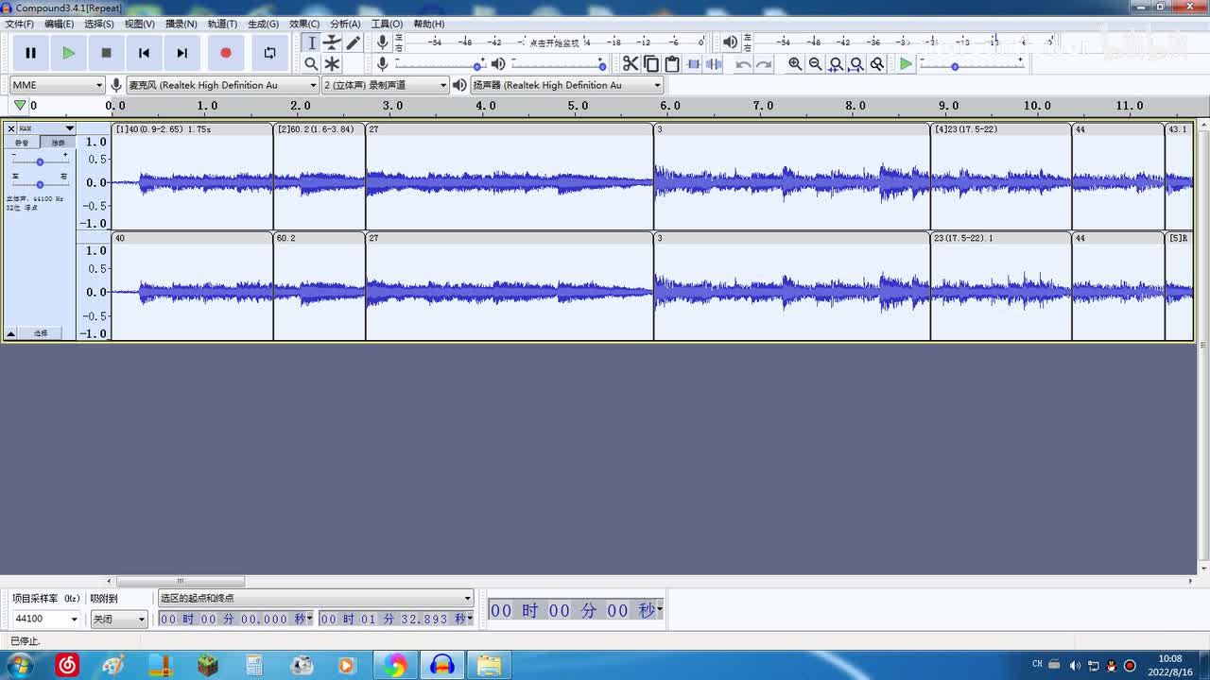Toggle the Loop playback button
The image size is (1210, 680).
pos(269,53)
